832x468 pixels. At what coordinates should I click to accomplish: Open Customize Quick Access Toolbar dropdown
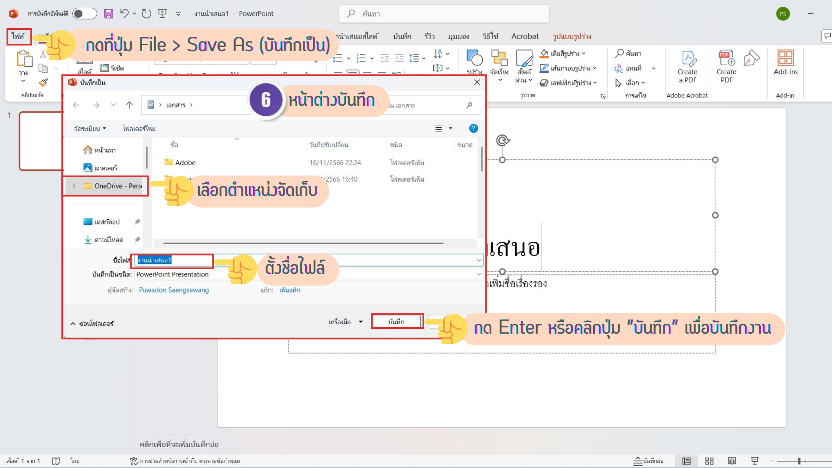178,14
